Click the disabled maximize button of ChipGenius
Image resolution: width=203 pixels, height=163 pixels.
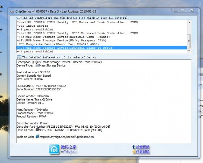[182, 11]
